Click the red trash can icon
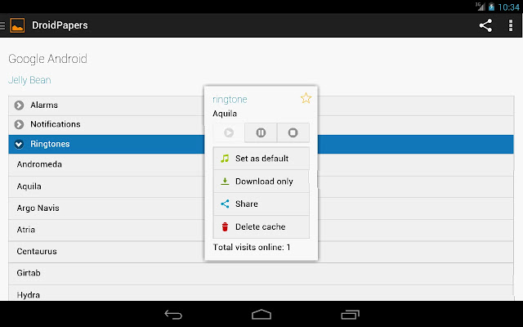The height and width of the screenshot is (327, 523). tap(225, 227)
